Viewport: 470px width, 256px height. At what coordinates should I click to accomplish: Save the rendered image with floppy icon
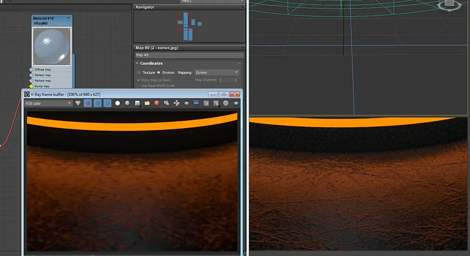tap(137, 103)
